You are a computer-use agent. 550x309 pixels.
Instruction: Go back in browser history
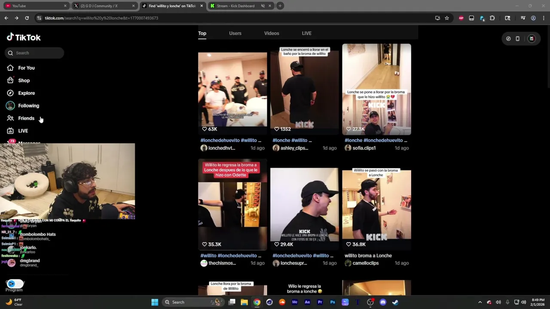(x=6, y=18)
